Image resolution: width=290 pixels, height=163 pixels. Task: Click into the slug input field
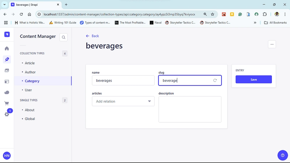[190, 80]
